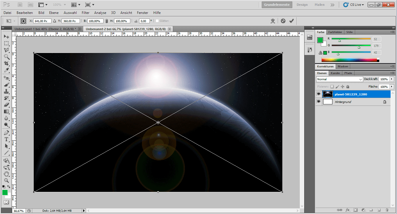Select the Hand tool
This screenshot has height=214, width=397.
pos(6,174)
